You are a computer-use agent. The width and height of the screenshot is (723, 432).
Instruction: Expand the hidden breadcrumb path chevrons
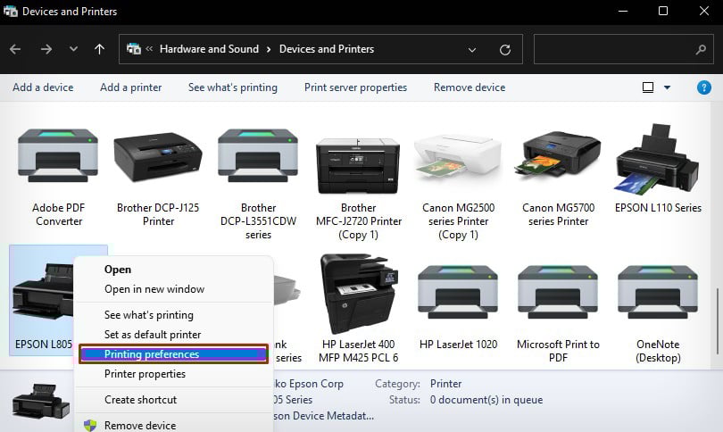[x=149, y=48]
